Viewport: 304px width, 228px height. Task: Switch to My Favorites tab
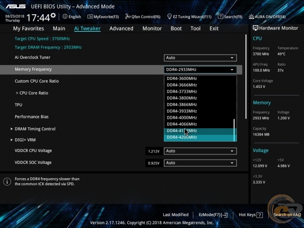coord(28,28)
